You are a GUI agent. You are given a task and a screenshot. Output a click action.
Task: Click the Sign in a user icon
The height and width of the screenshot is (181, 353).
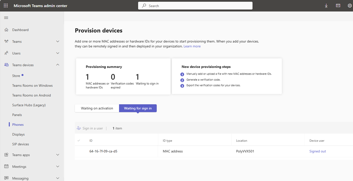click(x=78, y=128)
